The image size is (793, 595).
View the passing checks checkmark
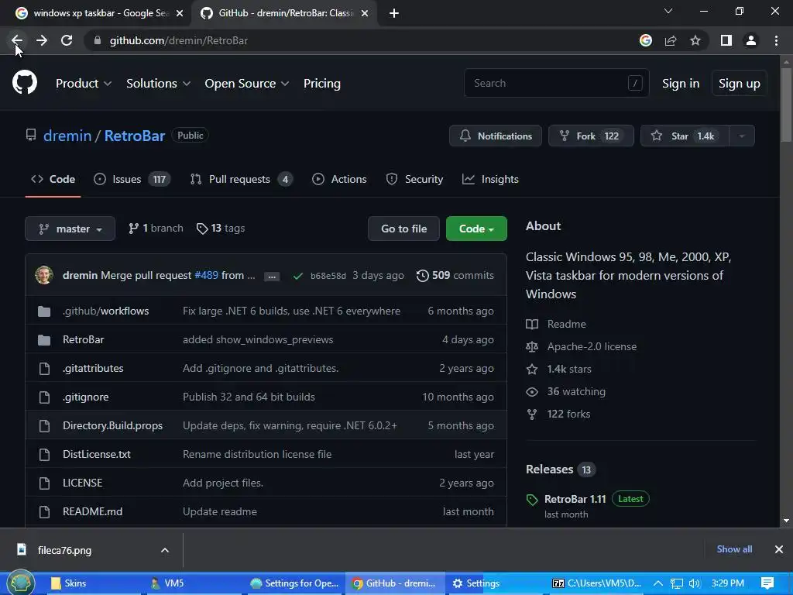coord(298,276)
